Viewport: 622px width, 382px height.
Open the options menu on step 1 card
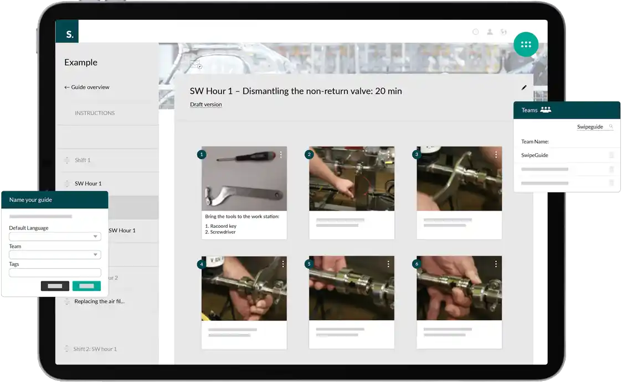pyautogui.click(x=281, y=154)
